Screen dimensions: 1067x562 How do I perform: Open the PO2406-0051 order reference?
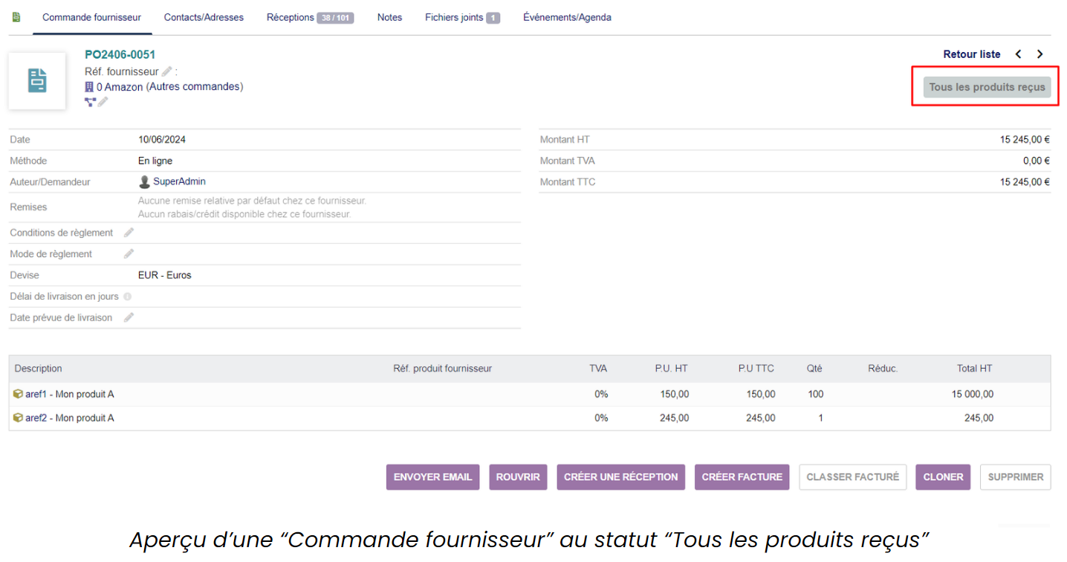(120, 55)
